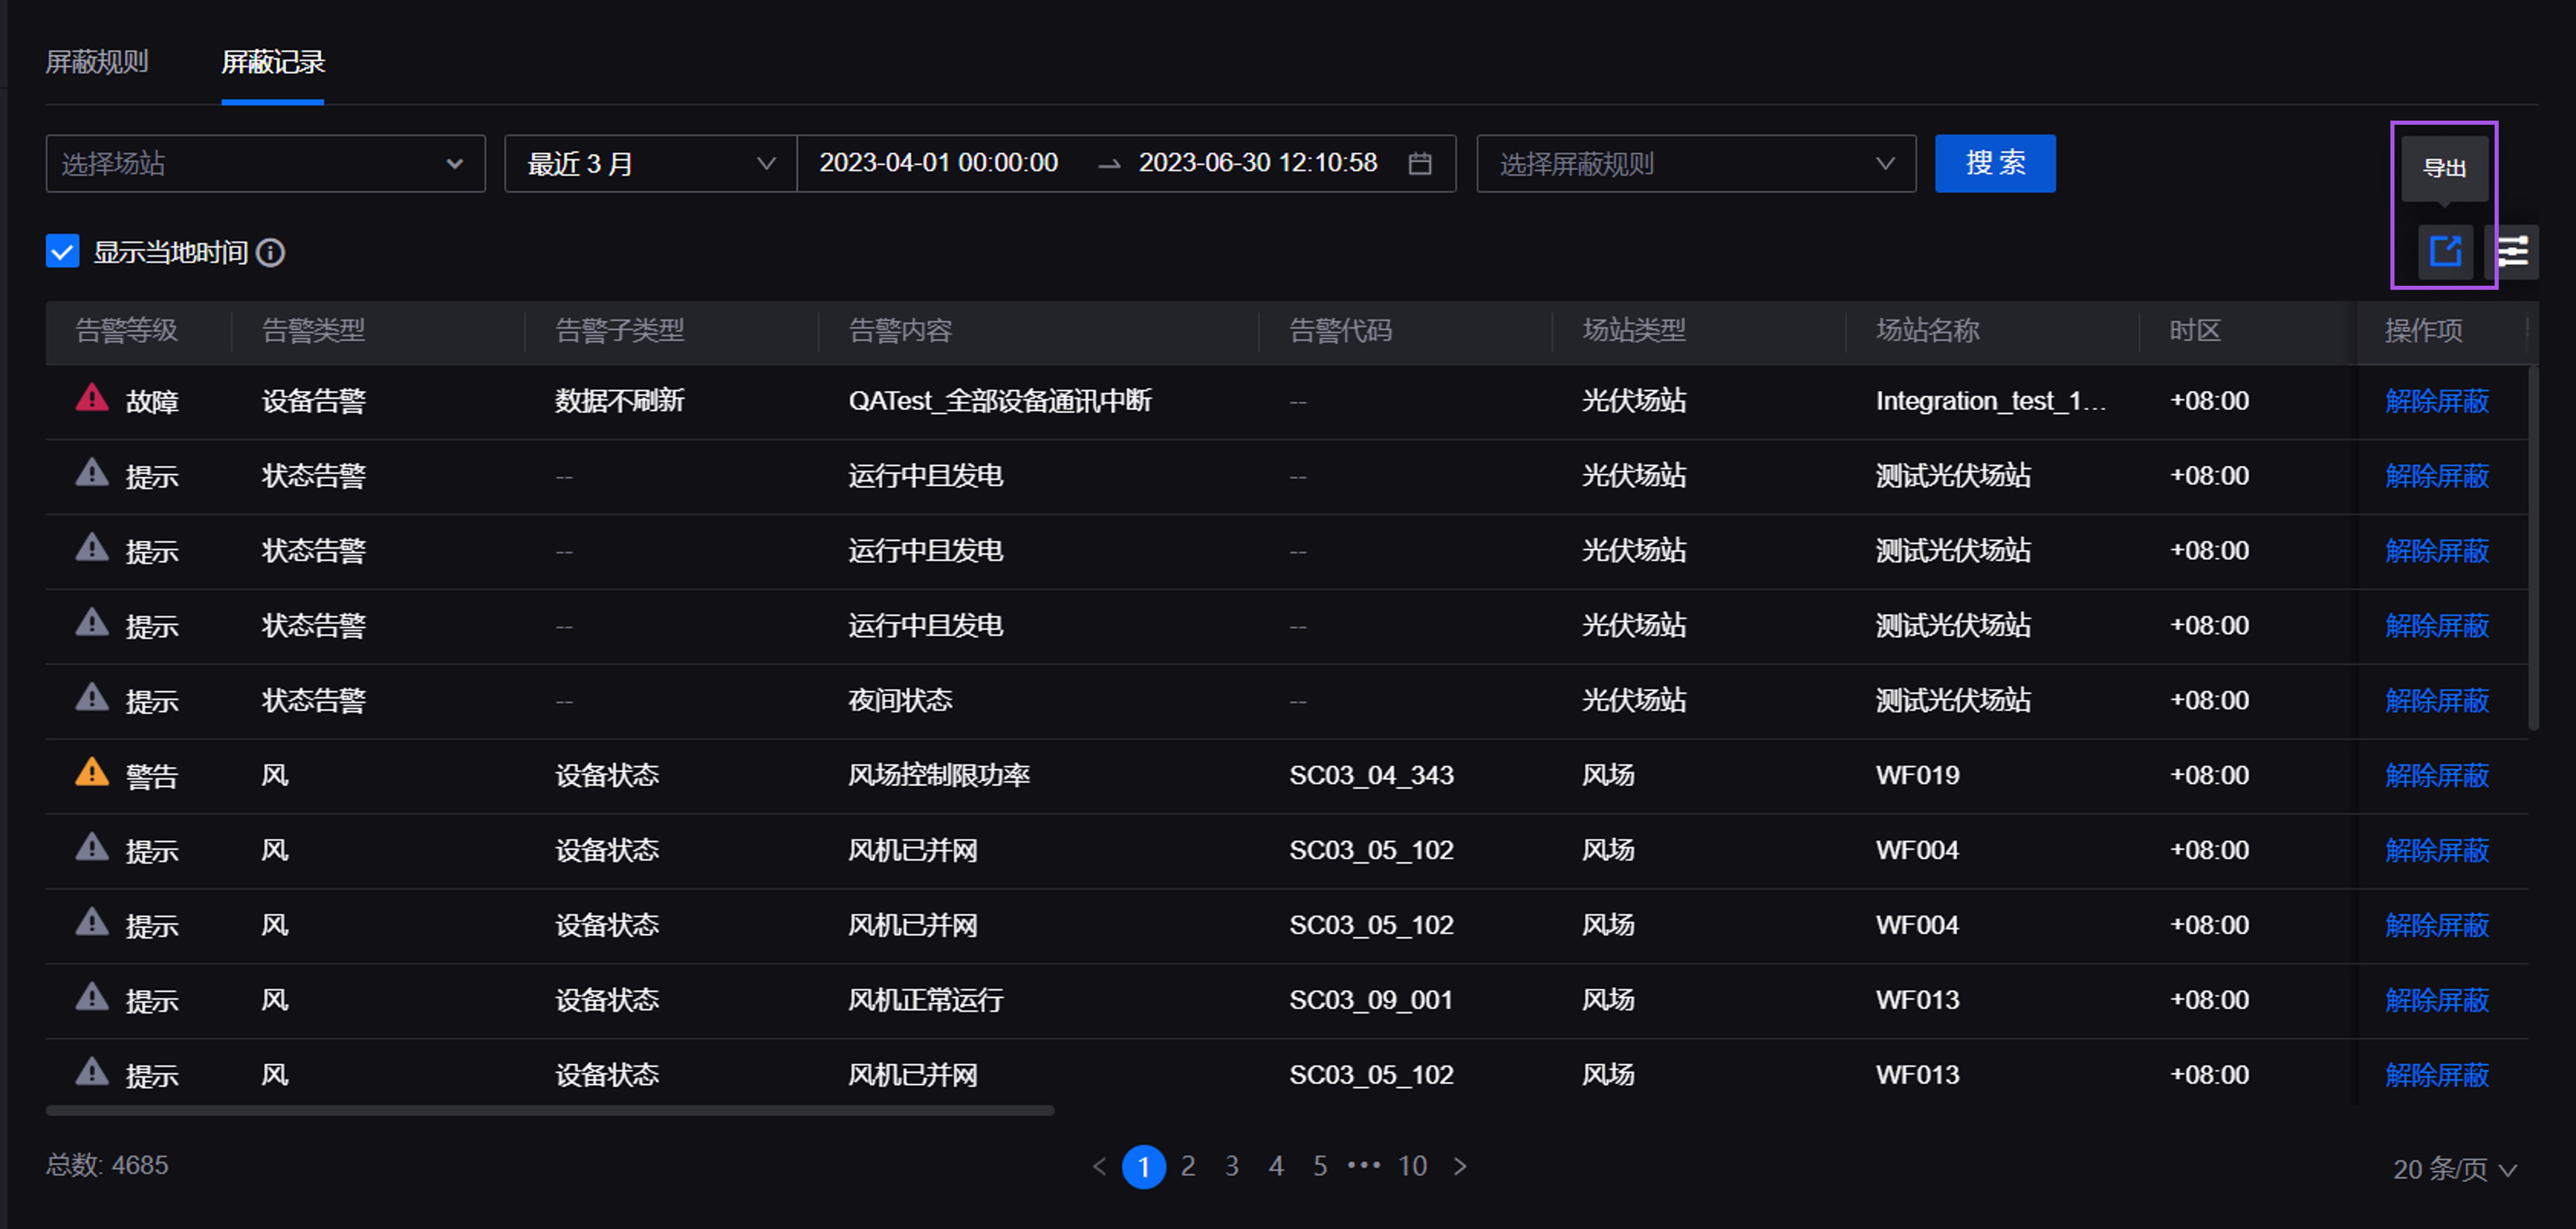Screen dimensions: 2576x1229
Task: Select page 5 in the pagination
Action: point(1319,1165)
